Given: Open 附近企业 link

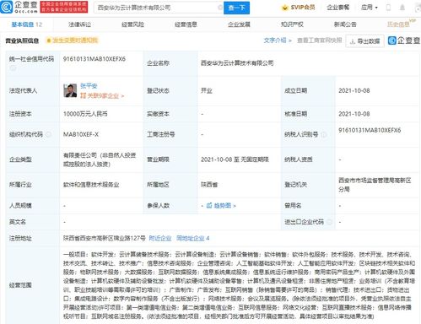Looking at the screenshot, I should [x=160, y=238].
